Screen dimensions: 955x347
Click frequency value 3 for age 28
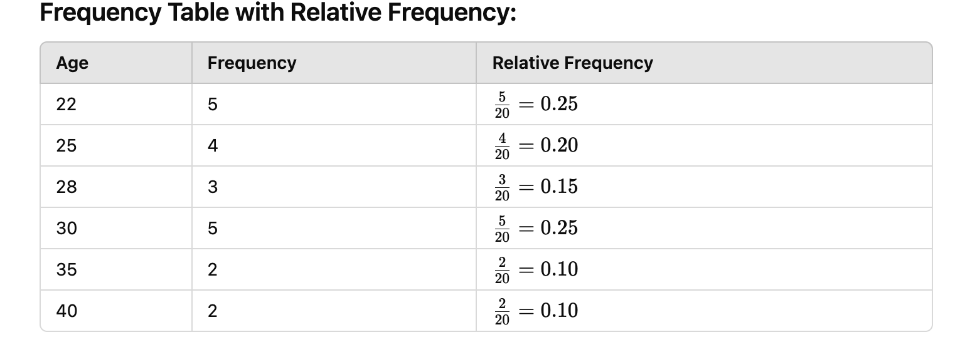[x=213, y=187]
